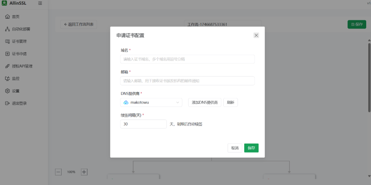Click the green 保存 button in dialog
The image size is (371, 185).
(251, 148)
